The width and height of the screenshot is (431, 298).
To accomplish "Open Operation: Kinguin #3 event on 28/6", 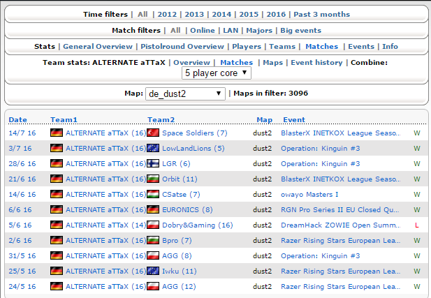I will (x=320, y=164).
